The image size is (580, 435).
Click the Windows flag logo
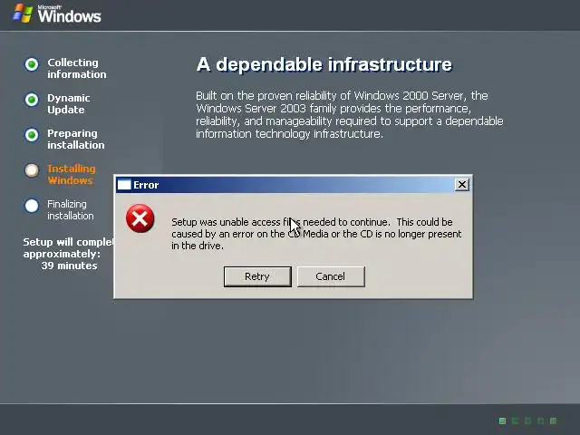tap(23, 14)
